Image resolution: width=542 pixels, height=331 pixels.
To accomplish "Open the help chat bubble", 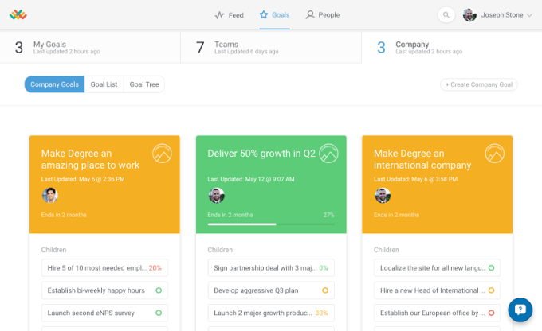I will [x=520, y=310].
